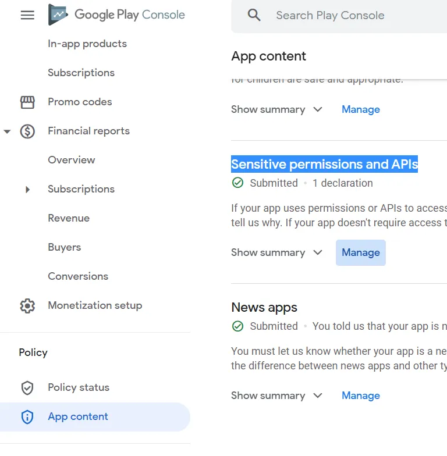Click Manage for Sensitive permissions and APIs
The height and width of the screenshot is (456, 447).
(x=361, y=252)
